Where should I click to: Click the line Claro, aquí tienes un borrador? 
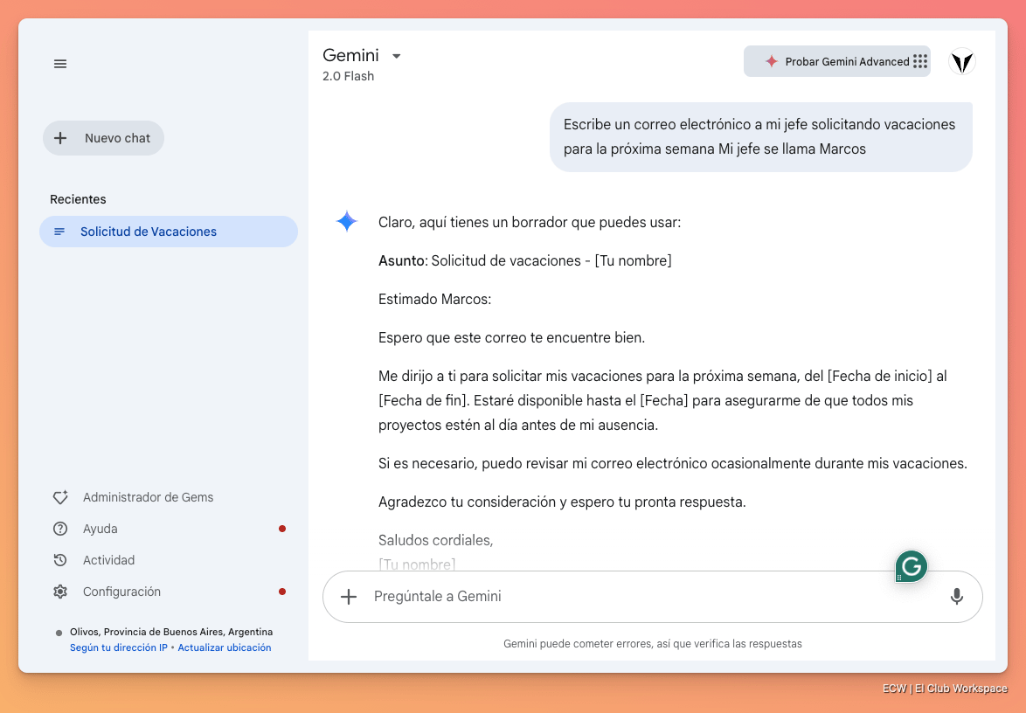(530, 223)
